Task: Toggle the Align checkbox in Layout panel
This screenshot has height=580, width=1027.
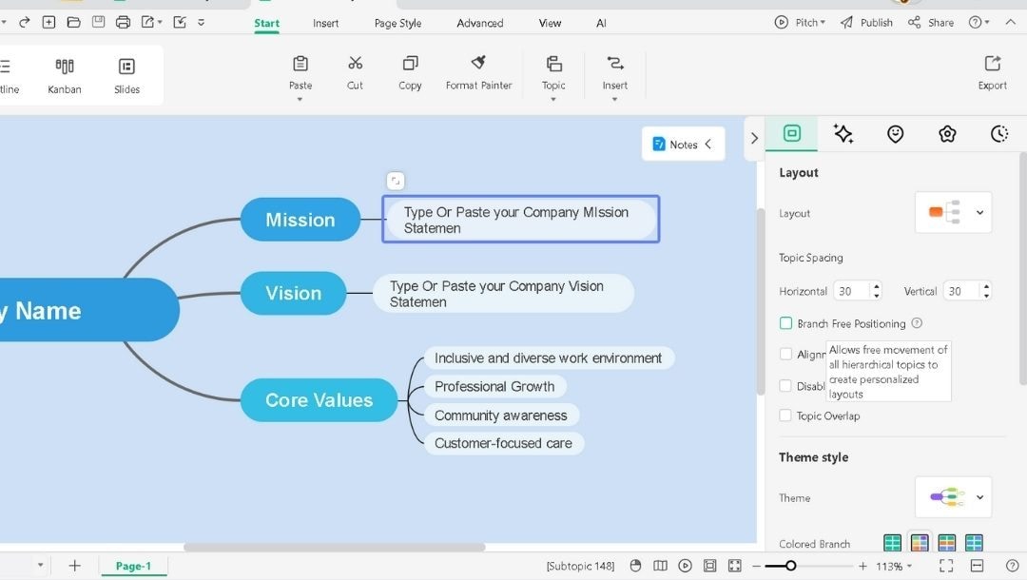Action: (785, 354)
